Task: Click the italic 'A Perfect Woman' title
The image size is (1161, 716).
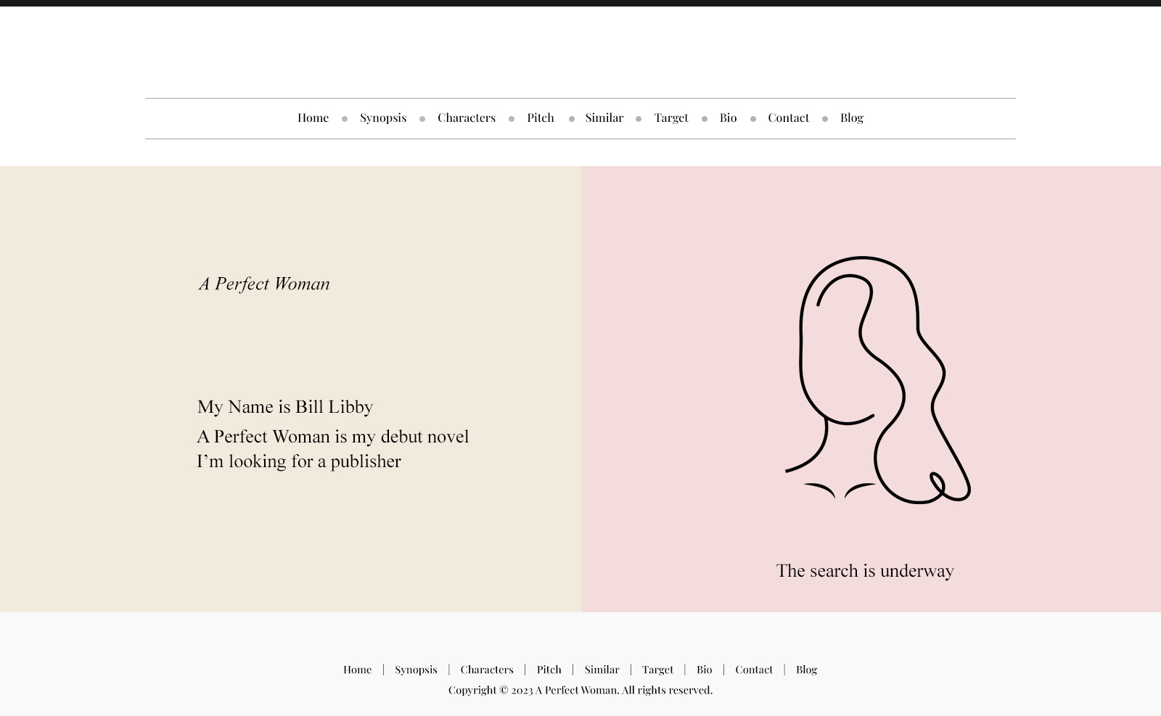Action: 264,284
